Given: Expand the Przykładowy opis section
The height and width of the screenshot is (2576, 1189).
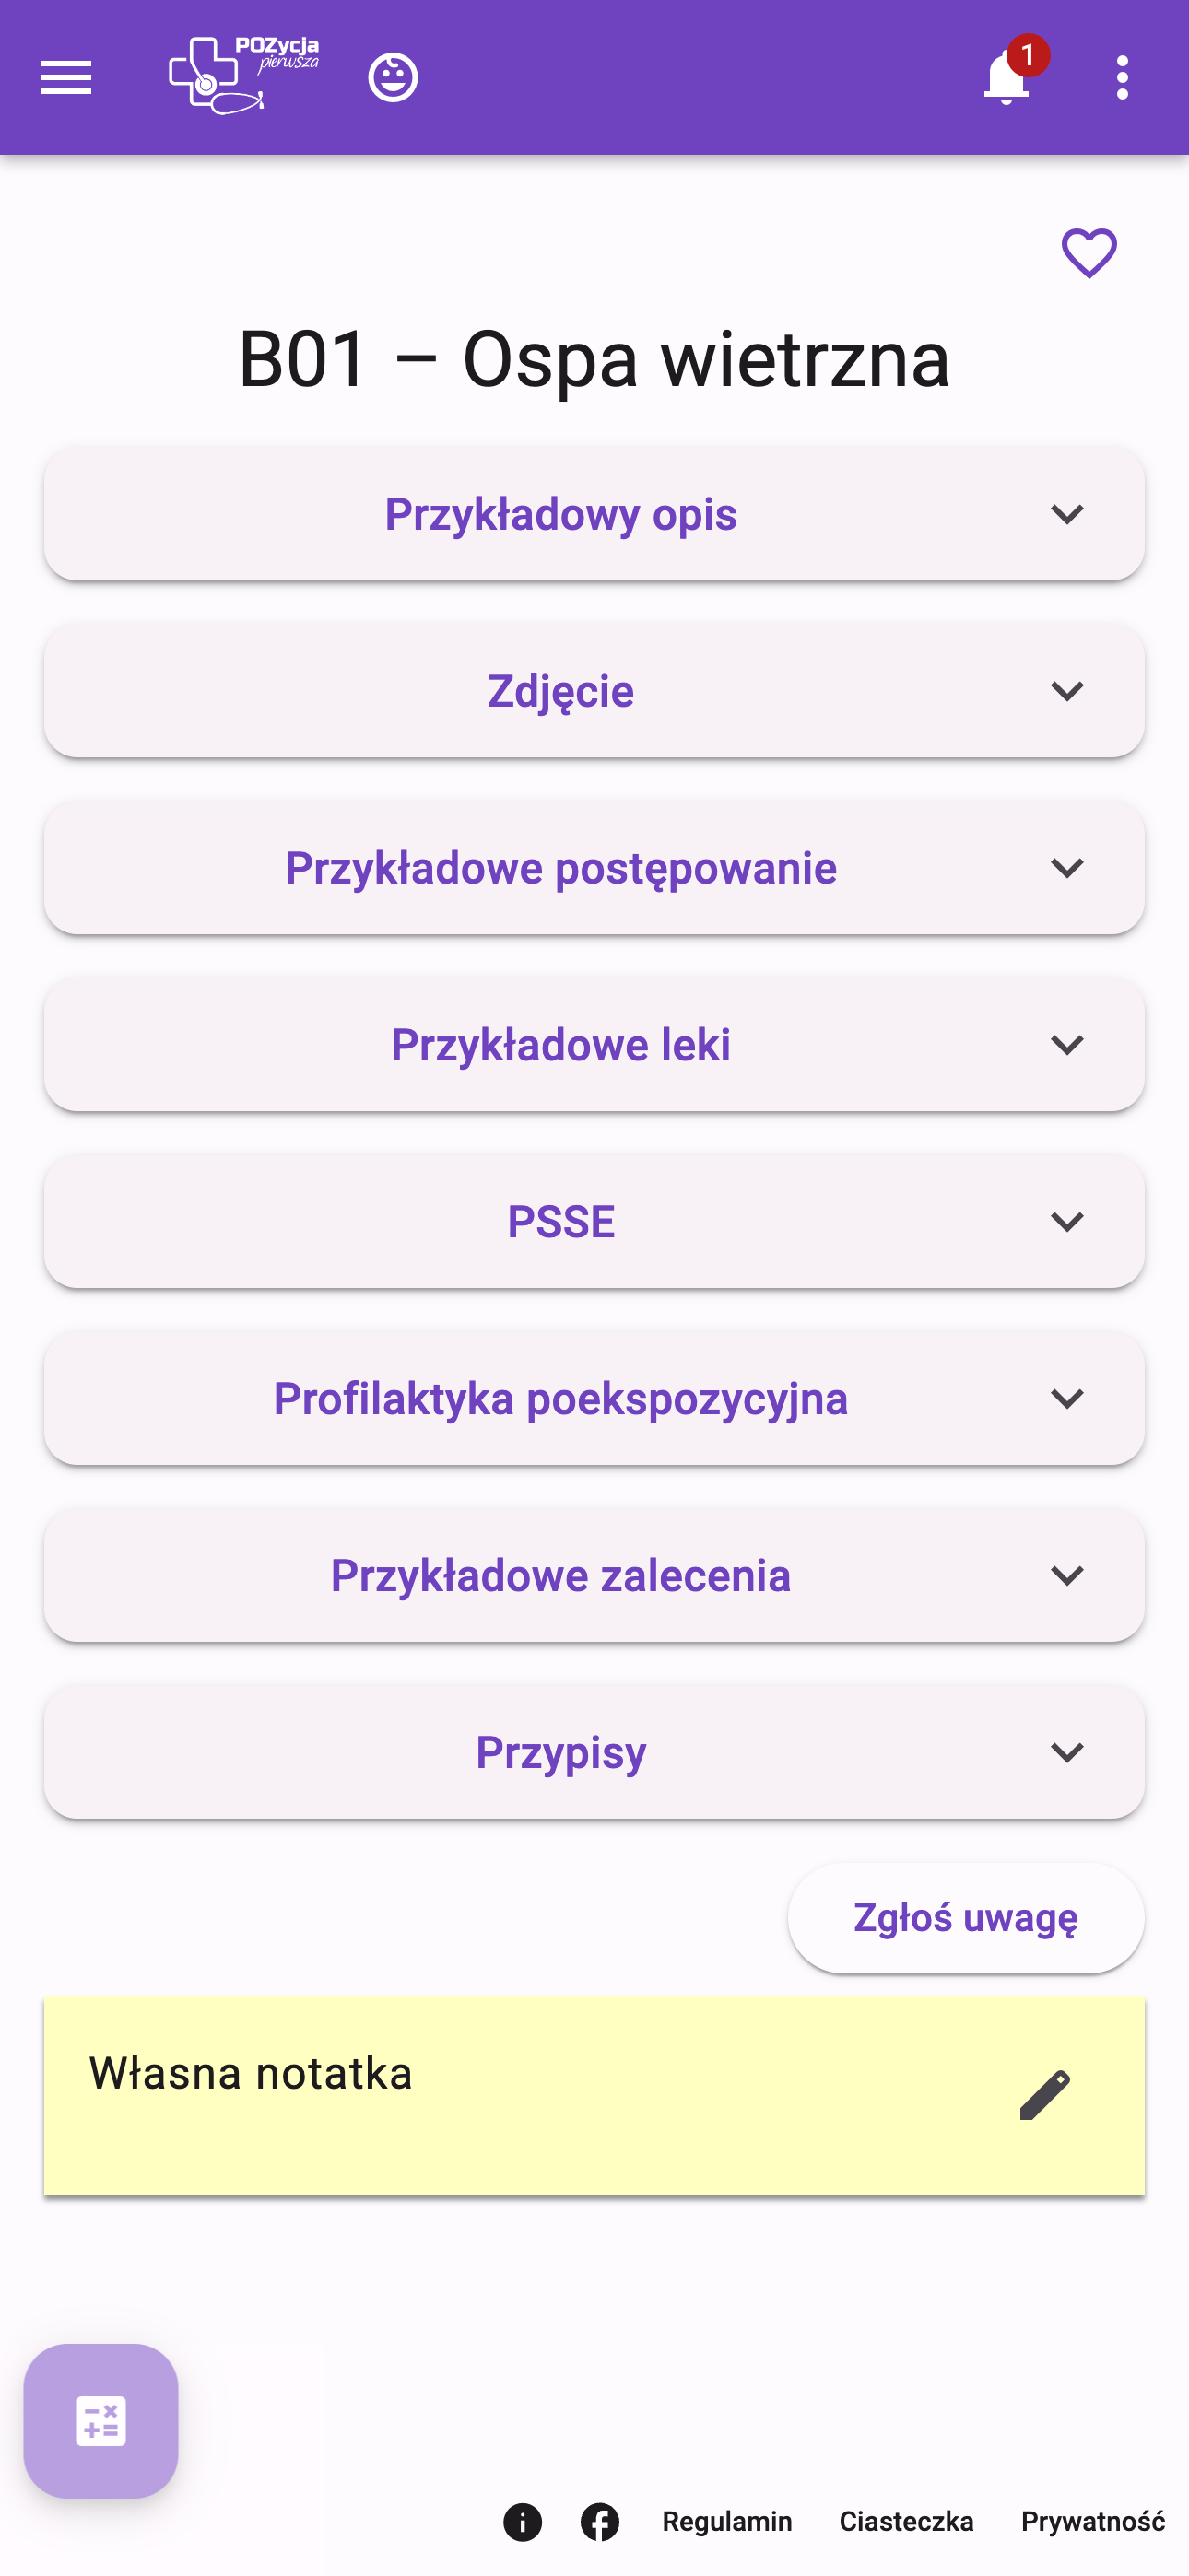Looking at the screenshot, I should click(x=594, y=514).
